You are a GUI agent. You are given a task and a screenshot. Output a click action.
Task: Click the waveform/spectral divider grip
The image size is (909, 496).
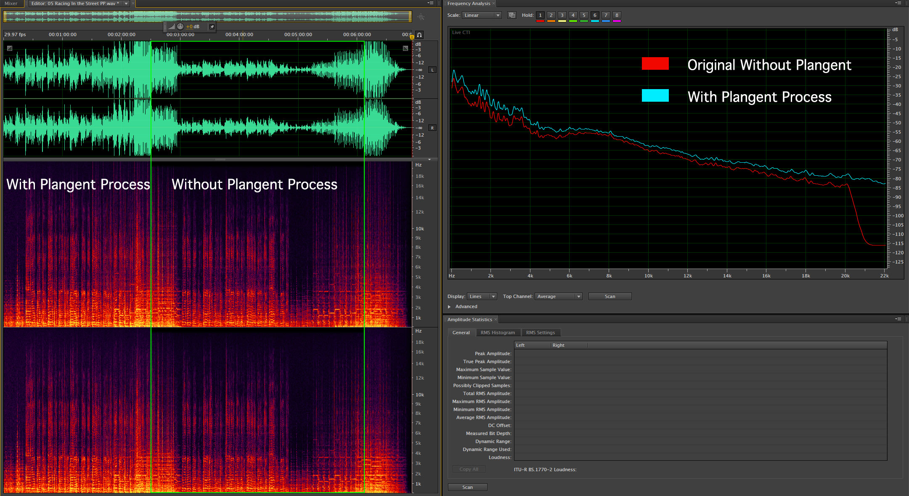pyautogui.click(x=220, y=160)
